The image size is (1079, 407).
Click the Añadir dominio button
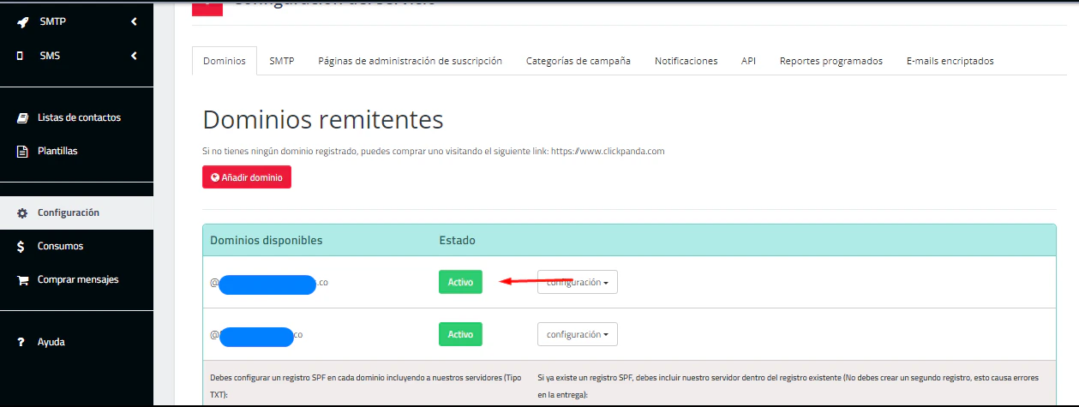[247, 177]
